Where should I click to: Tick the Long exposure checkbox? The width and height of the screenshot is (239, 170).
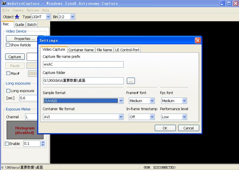pos(8,91)
